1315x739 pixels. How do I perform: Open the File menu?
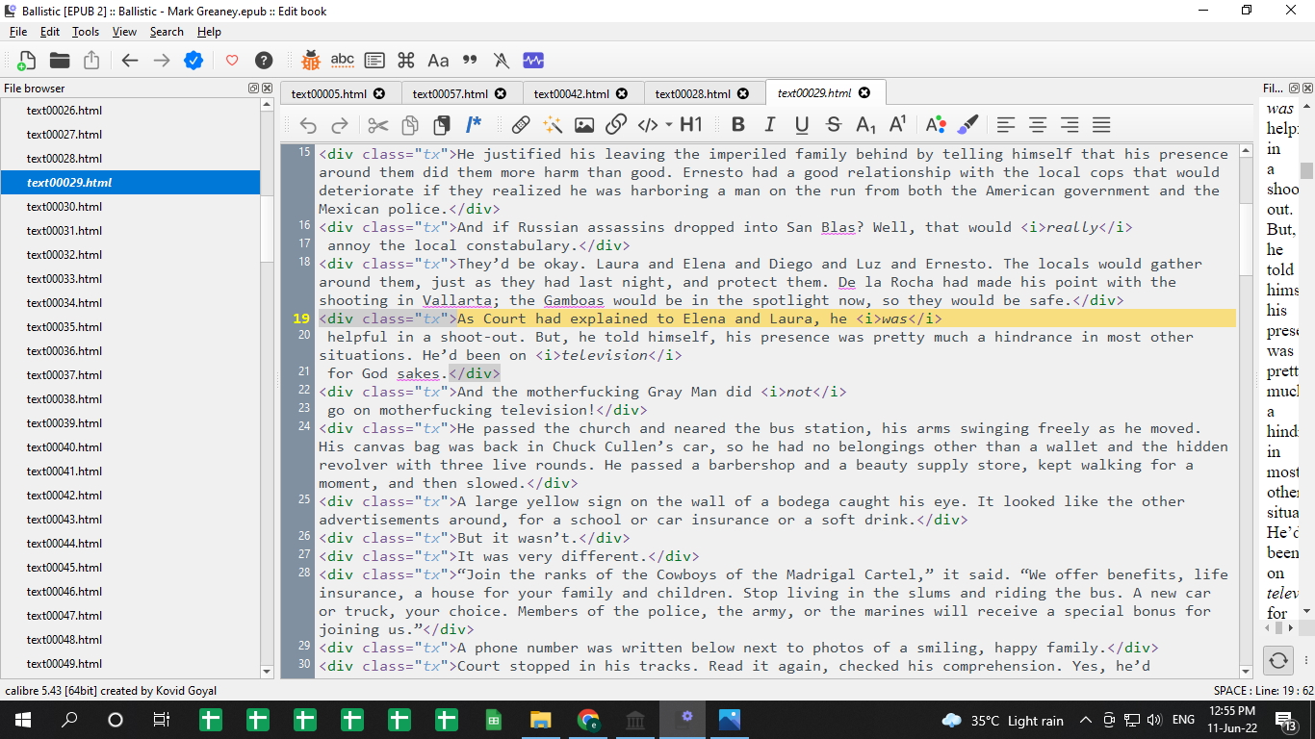click(18, 32)
